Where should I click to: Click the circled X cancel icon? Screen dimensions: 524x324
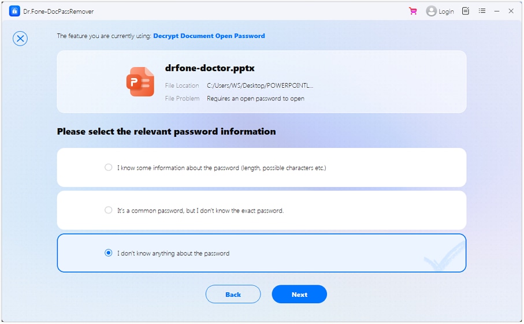(20, 39)
